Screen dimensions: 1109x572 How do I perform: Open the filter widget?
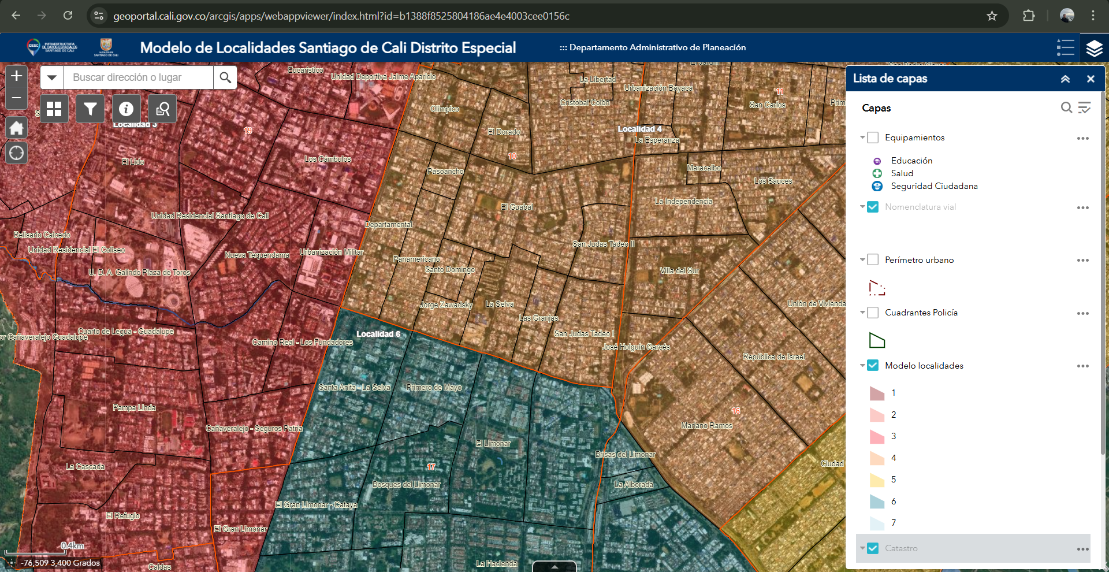pyautogui.click(x=90, y=109)
